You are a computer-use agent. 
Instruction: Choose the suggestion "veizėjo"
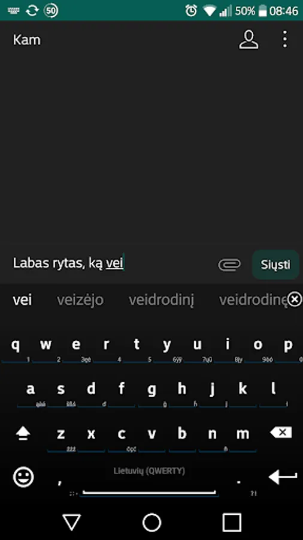(x=80, y=300)
